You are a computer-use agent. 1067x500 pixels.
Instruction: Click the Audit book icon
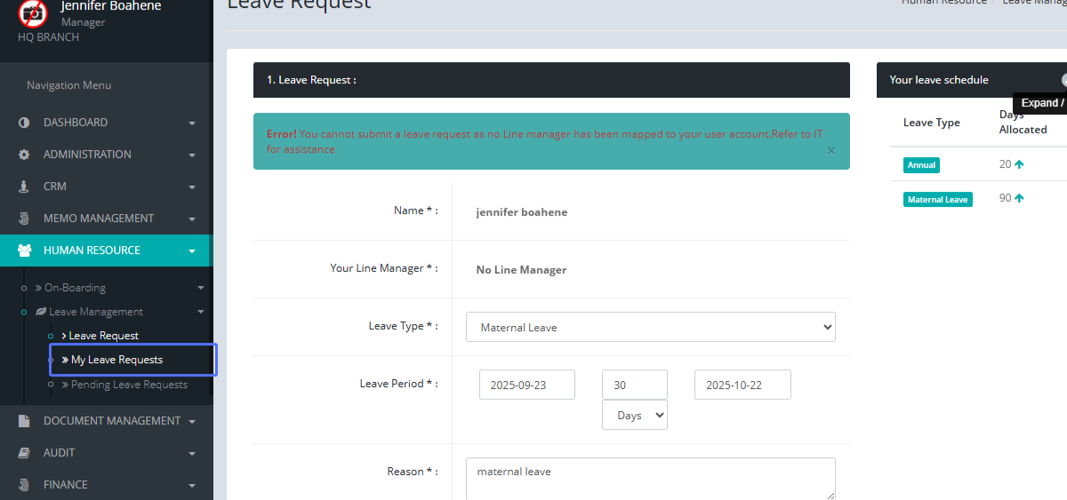pyautogui.click(x=24, y=453)
